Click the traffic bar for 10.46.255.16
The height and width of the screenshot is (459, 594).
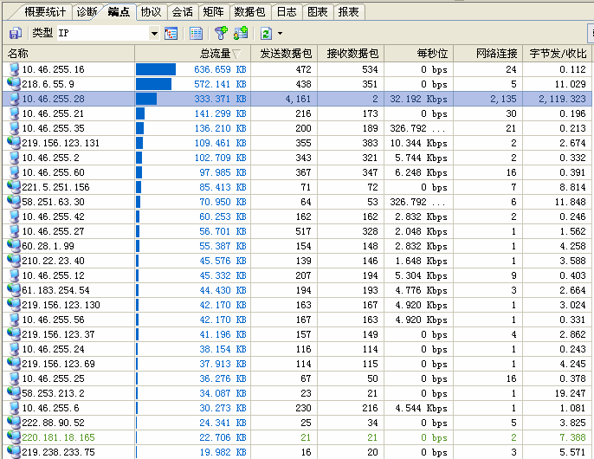pos(156,69)
